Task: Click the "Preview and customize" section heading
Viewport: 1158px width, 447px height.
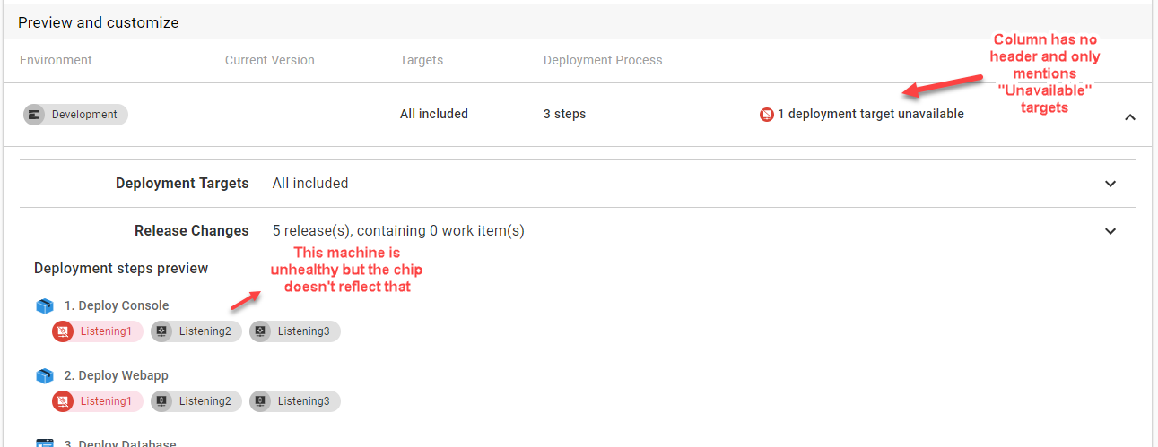Action: tap(99, 22)
